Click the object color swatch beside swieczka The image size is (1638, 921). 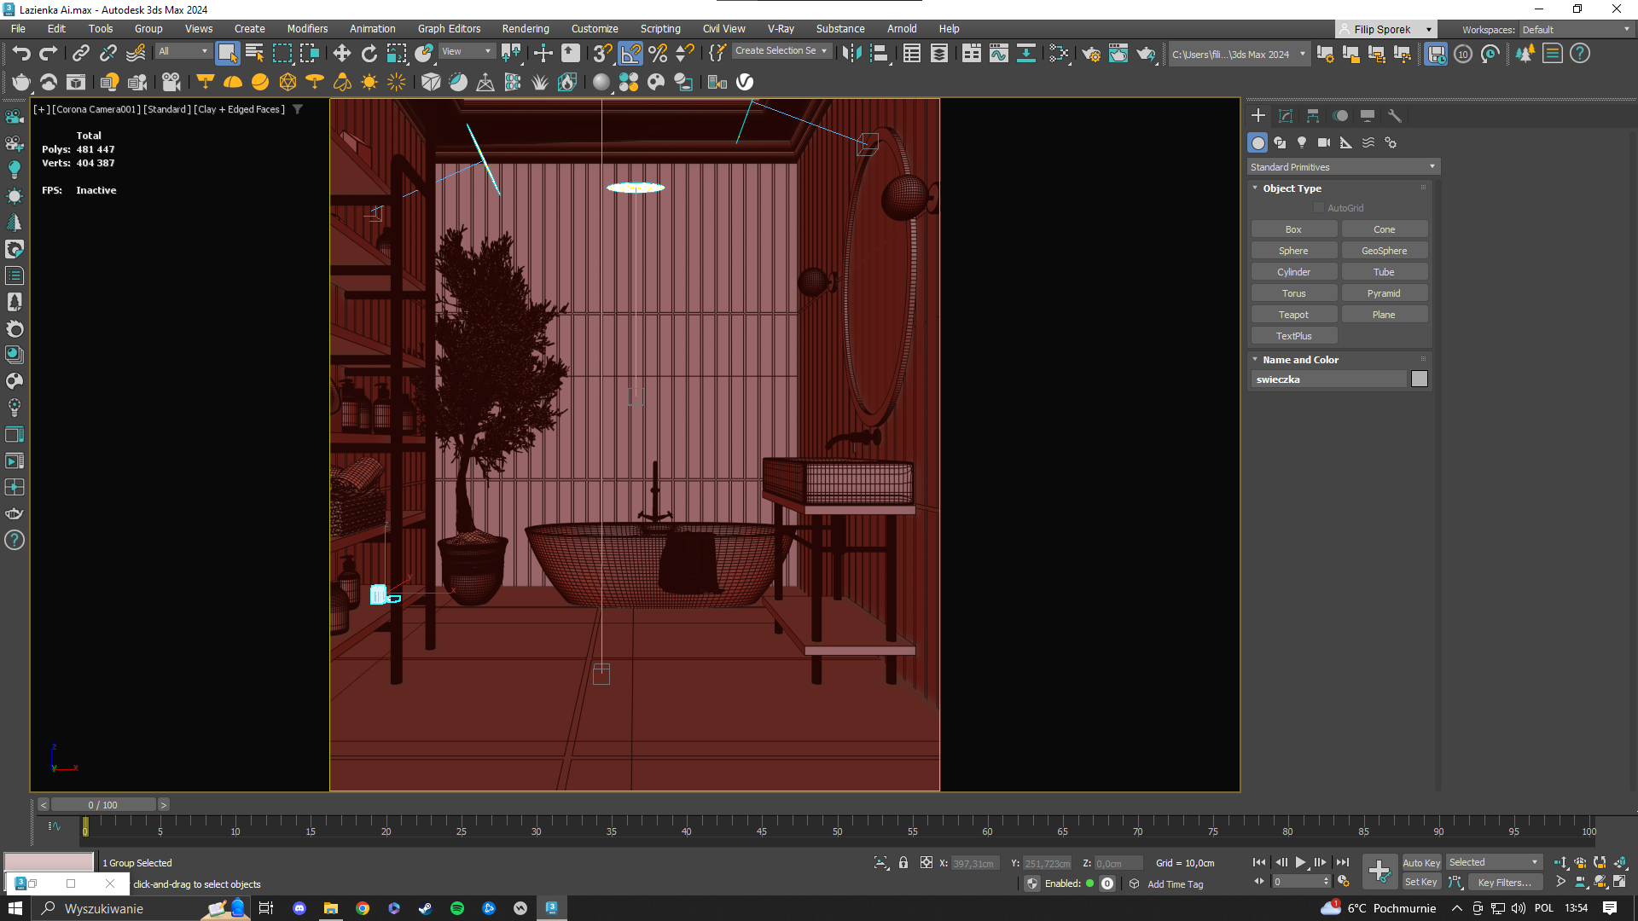(x=1419, y=379)
